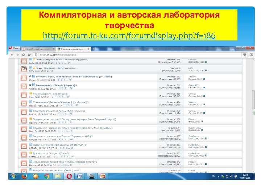Click the envelope icon of the Валентинки thread
Image resolution: width=261 pixels, height=195 pixels.
tap(24, 86)
